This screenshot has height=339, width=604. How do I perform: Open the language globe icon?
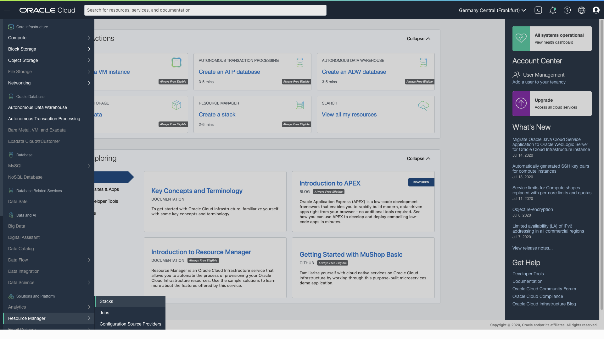(582, 10)
